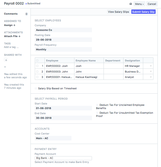The image size is (161, 167).
Task: Expand row dropdown for John
Action: [x=151, y=71]
